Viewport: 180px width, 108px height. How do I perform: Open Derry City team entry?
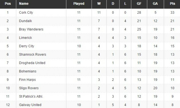click(27, 46)
